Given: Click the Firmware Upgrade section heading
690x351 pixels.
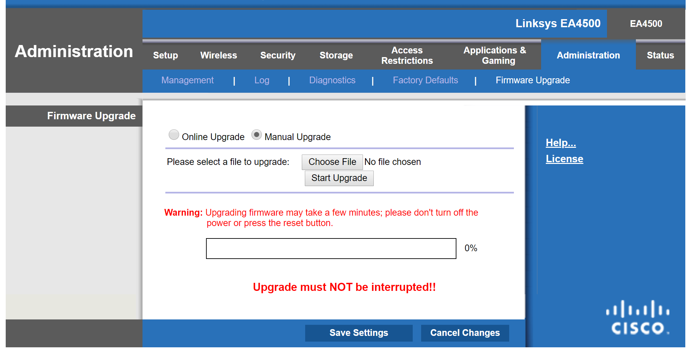Looking at the screenshot, I should (x=91, y=116).
